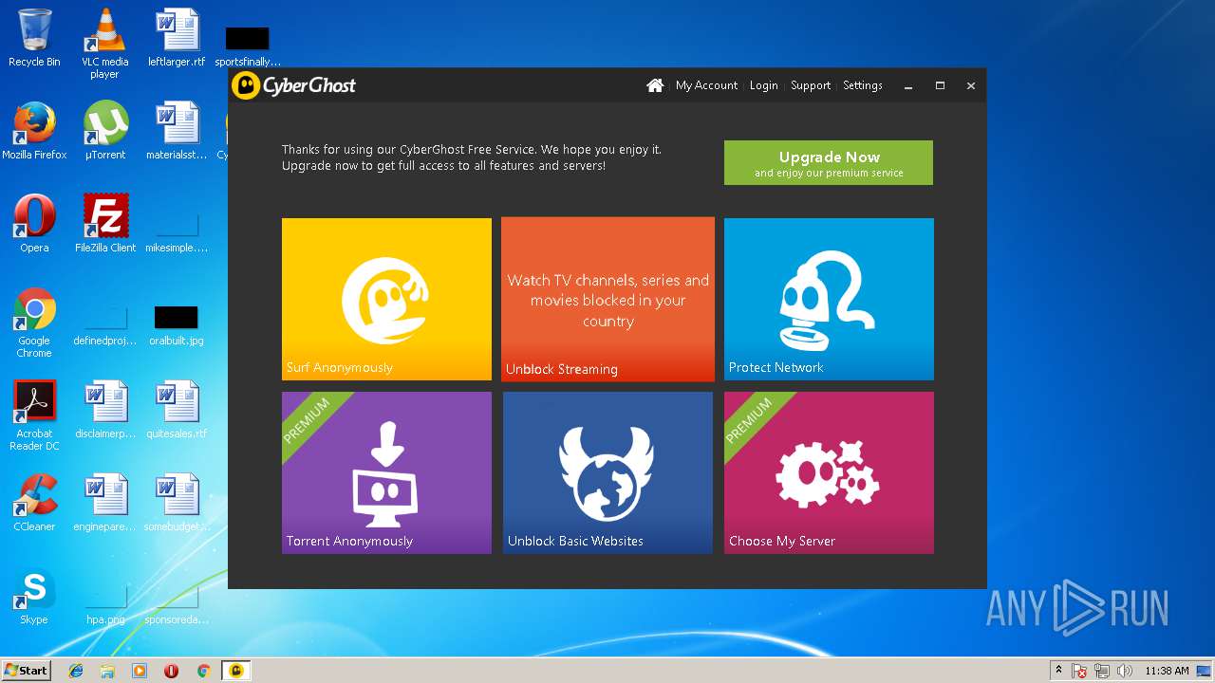Close the CyberGhost window
The image size is (1215, 683).
coord(971,85)
